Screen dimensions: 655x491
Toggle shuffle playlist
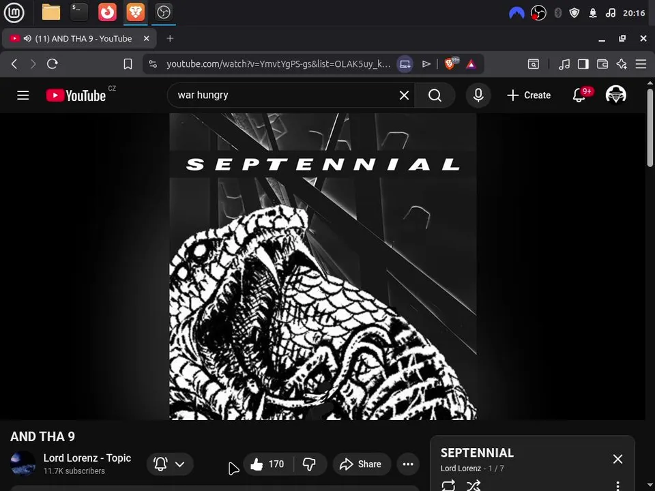pos(474,486)
